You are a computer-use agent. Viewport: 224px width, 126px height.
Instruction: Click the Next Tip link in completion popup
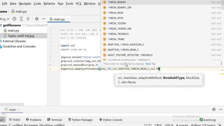[150, 64]
